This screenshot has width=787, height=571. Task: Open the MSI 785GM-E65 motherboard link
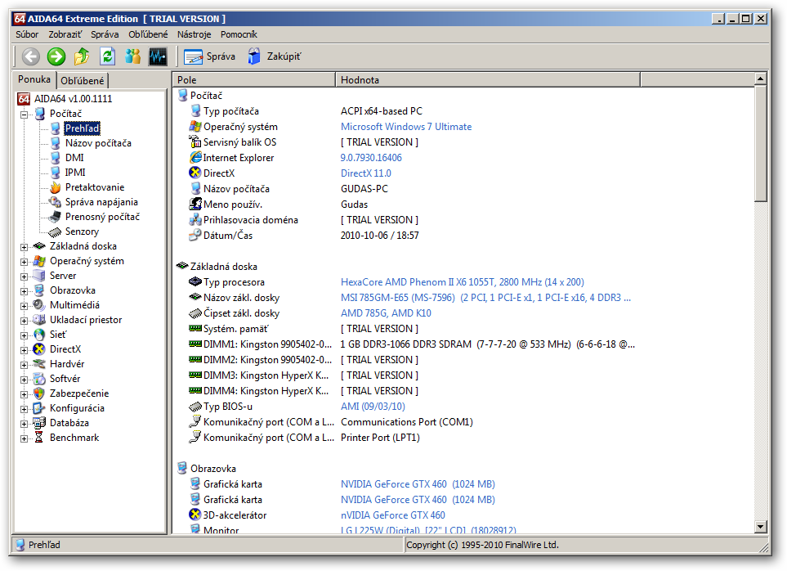(x=486, y=298)
